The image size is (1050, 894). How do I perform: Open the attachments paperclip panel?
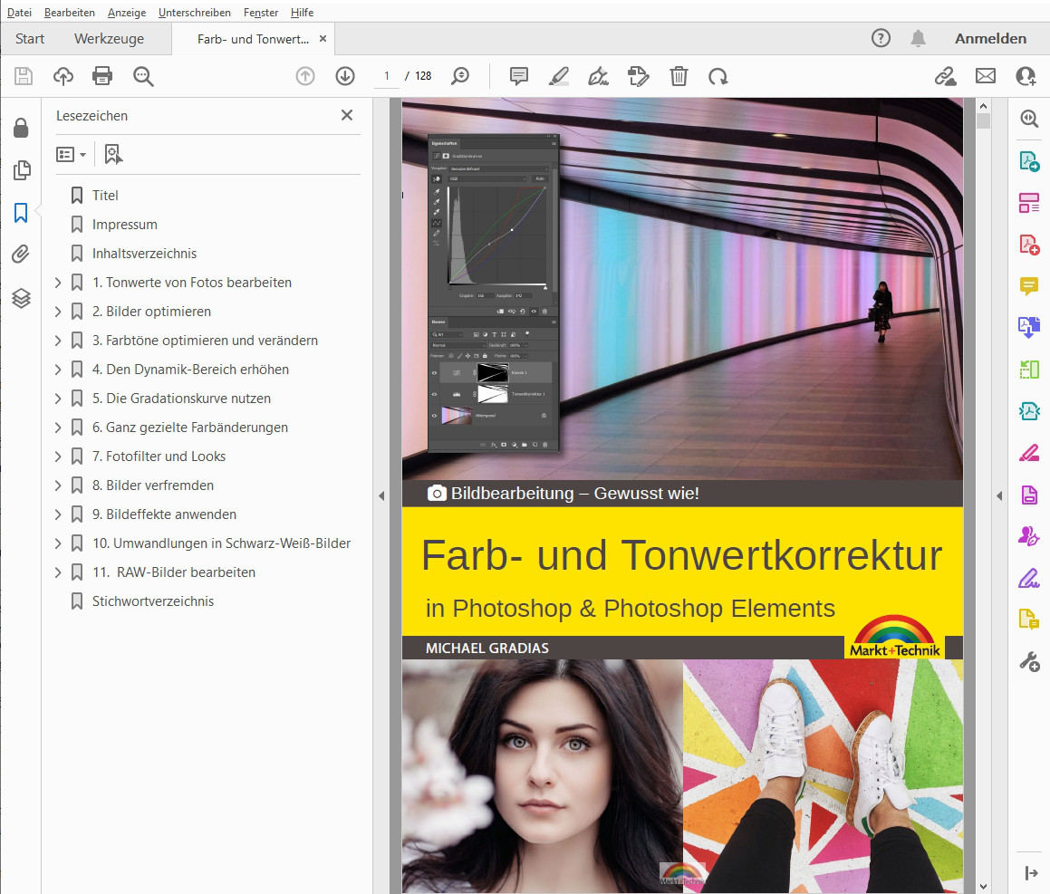click(x=21, y=255)
